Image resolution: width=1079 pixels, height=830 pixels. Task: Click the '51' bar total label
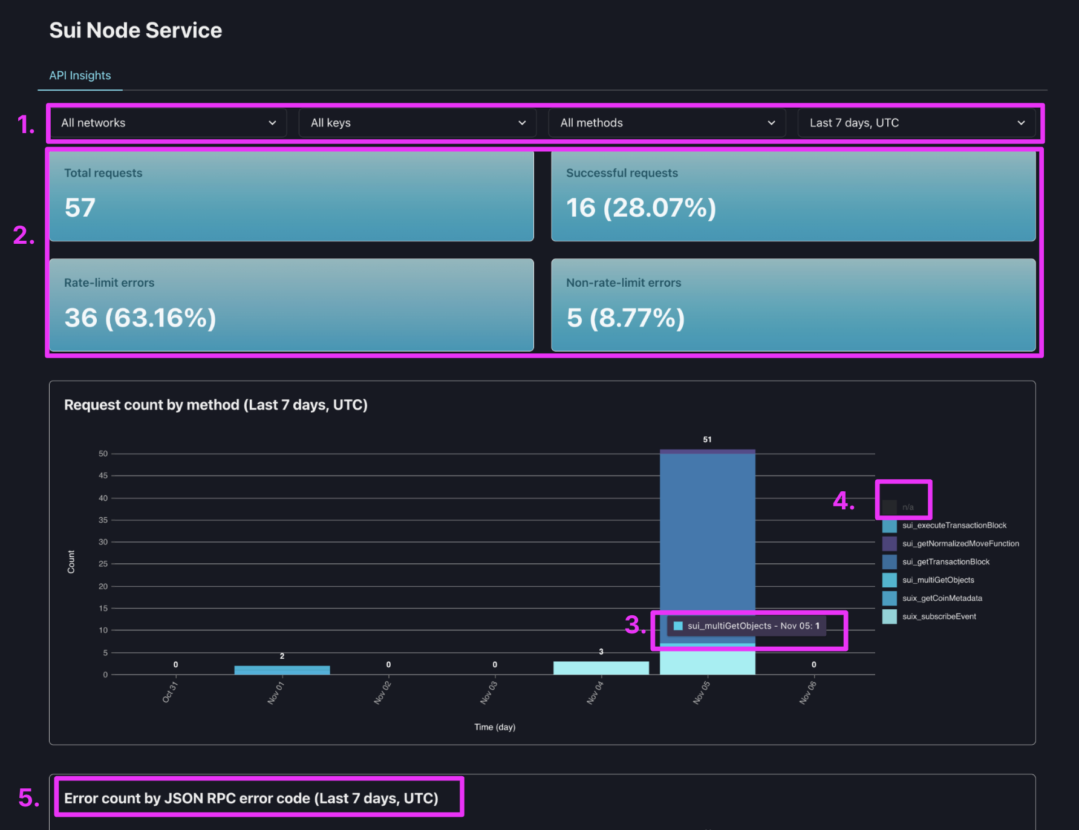click(x=707, y=440)
